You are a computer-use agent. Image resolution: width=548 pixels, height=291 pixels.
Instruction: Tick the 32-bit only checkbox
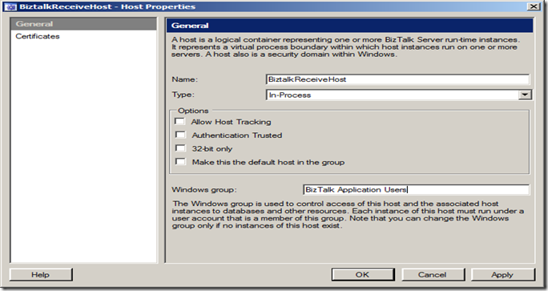[180, 148]
